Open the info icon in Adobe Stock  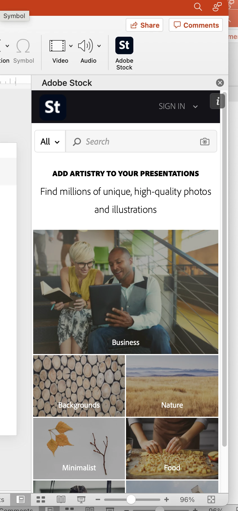pos(217,101)
